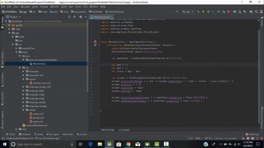Click the scroll-from-source target icon in Project panel
This screenshot has height=148, width=264.
point(69,17)
